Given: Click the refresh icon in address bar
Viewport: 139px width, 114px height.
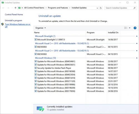Looking at the screenshot, I should pos(101,8).
